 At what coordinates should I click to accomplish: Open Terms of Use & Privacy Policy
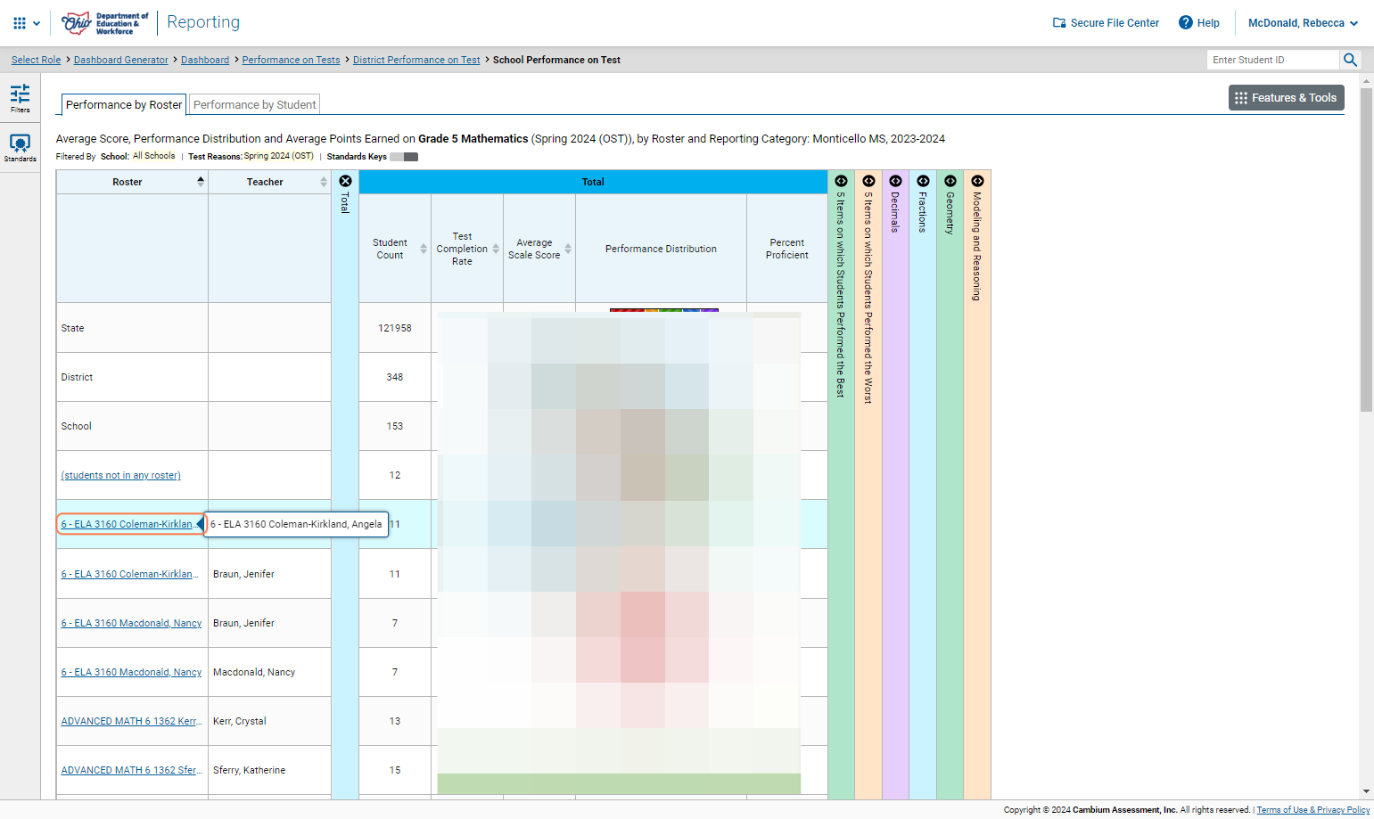click(1312, 810)
